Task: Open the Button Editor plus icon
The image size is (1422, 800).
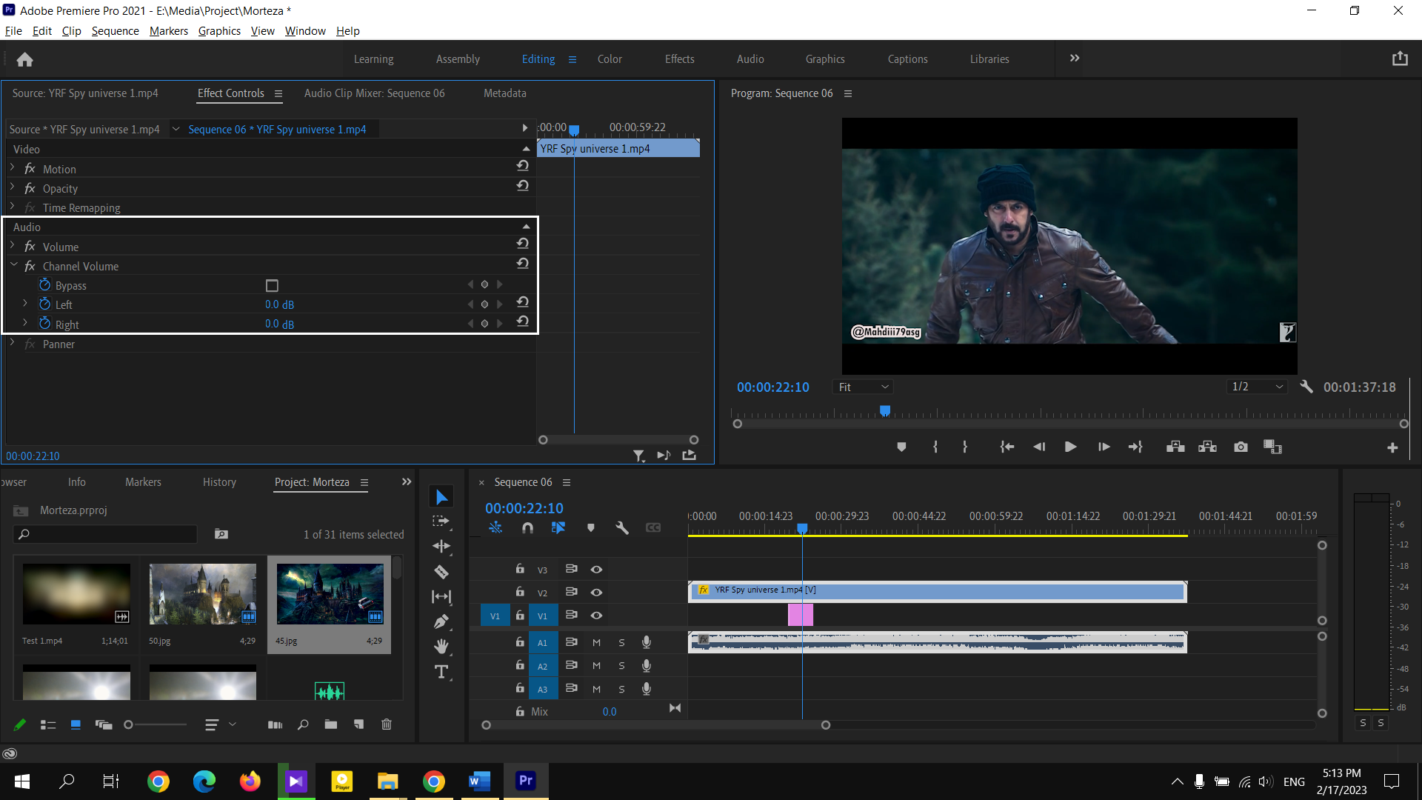Action: pyautogui.click(x=1392, y=447)
